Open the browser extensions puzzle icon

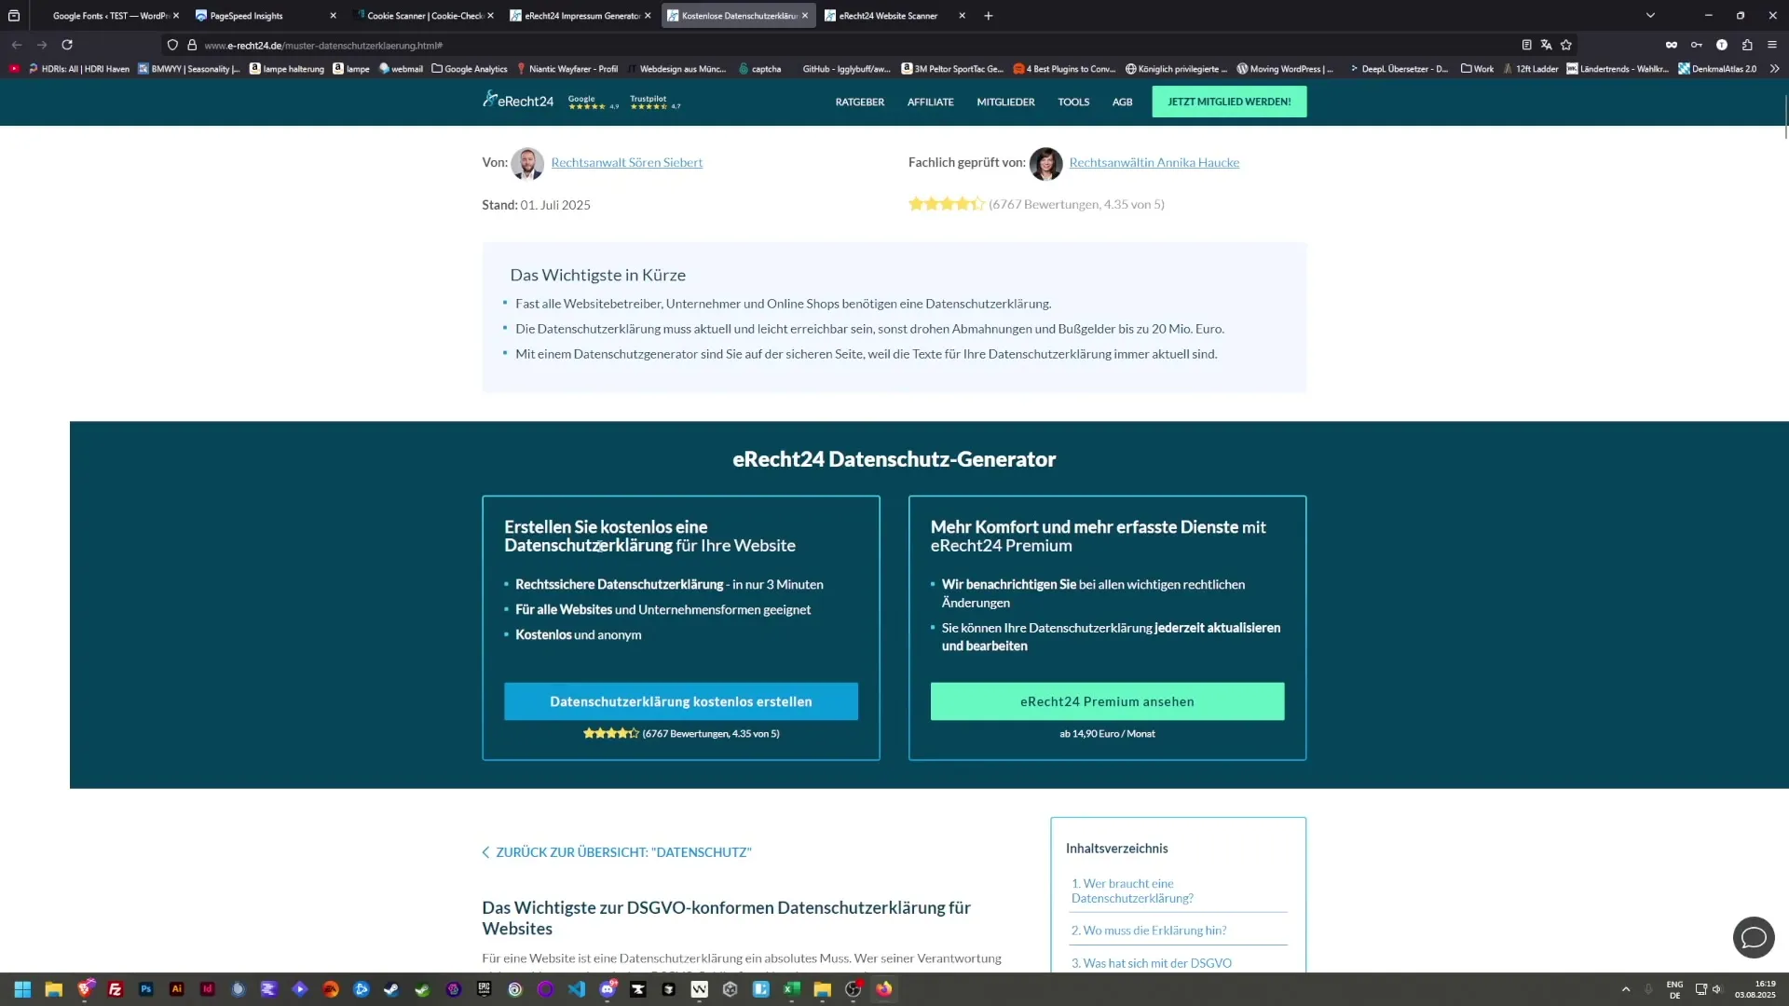point(1748,45)
